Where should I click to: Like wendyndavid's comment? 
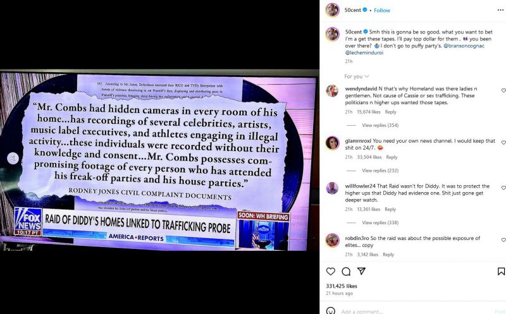coord(503,90)
